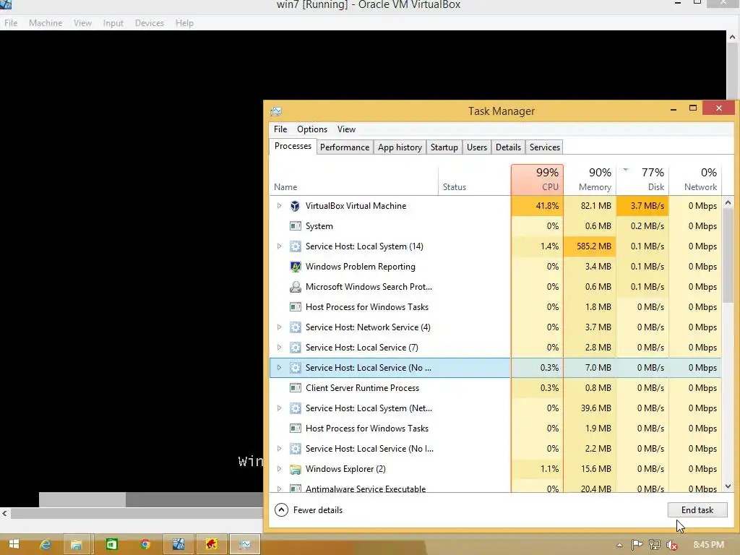Open the green Store app on taskbar

(111, 544)
